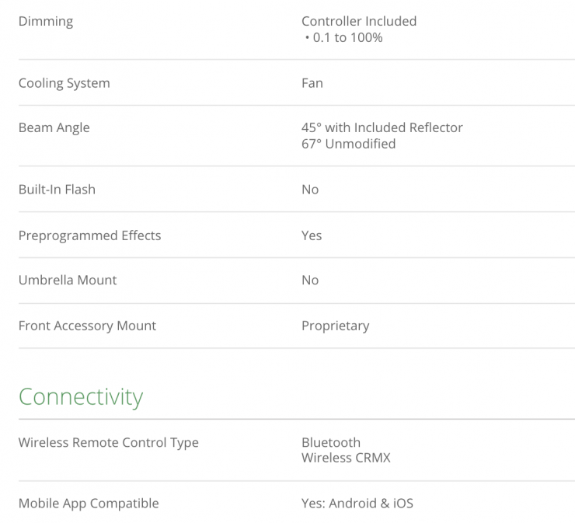
Task: Select the 67° Unmodified value
Action: pyautogui.click(x=348, y=144)
